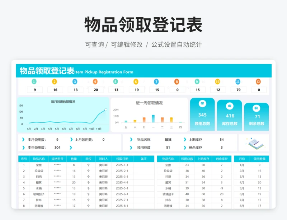
Task: Click the chevron beside 本月领用数
Action: pyautogui.click(x=23, y=140)
